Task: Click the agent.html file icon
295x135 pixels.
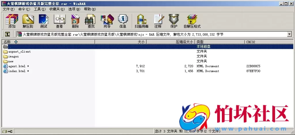Action: [x=5, y=66]
